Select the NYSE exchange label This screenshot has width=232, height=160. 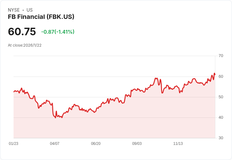click(x=14, y=10)
